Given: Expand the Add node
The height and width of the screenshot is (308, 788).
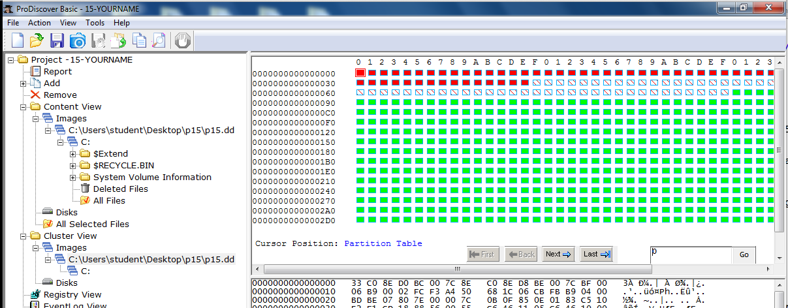Looking at the screenshot, I should click(x=24, y=83).
